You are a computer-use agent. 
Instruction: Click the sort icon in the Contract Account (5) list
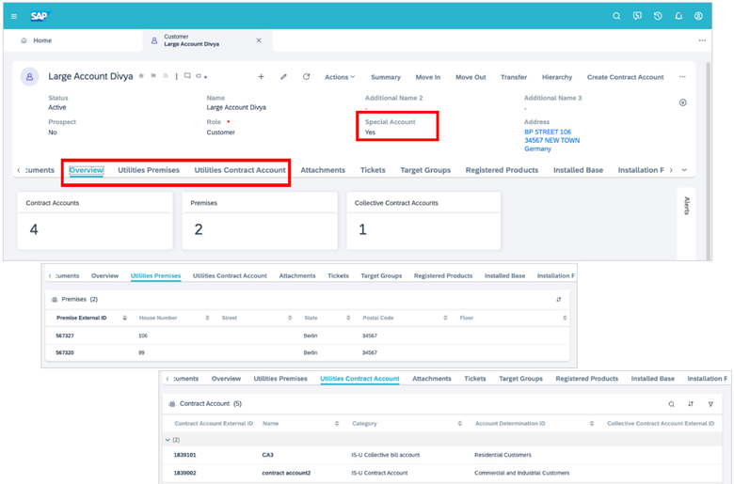click(x=691, y=404)
